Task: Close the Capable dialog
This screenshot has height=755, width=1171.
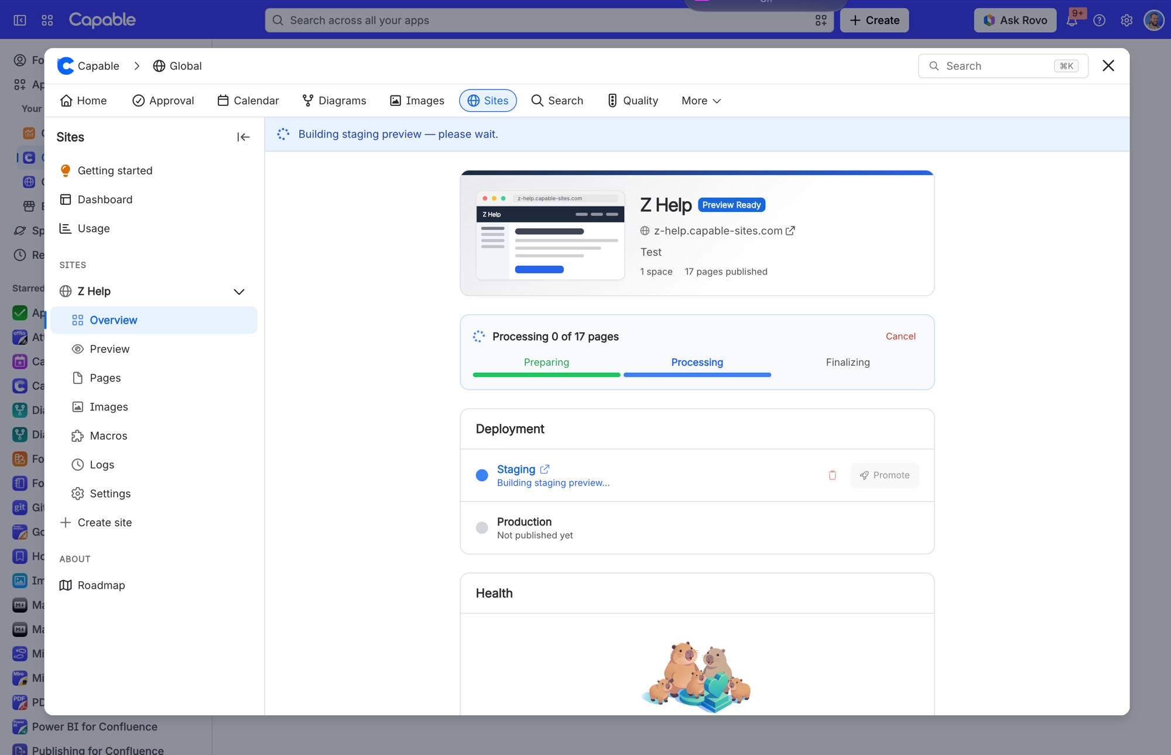Action: 1108,66
